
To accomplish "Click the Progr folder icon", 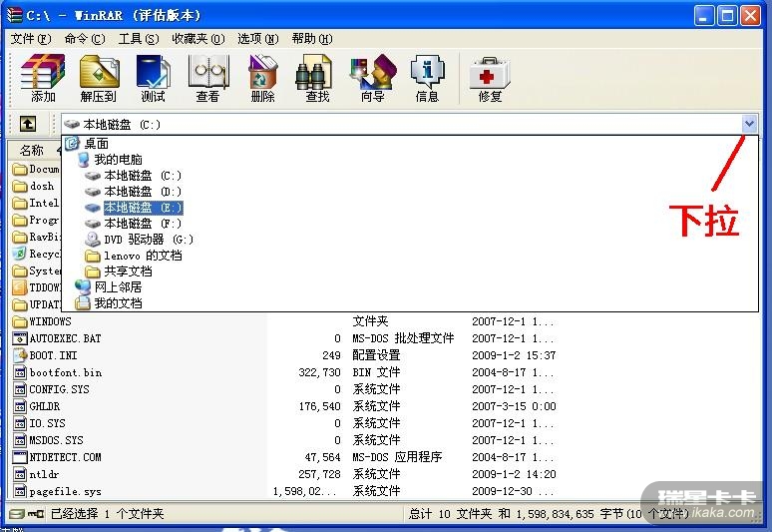I will click(x=20, y=220).
